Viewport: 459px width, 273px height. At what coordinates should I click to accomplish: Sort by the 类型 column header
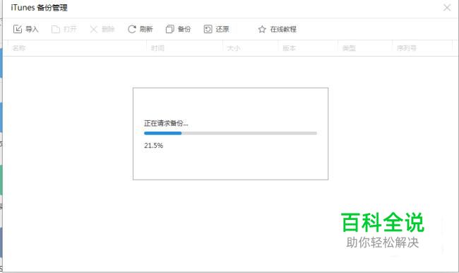349,48
